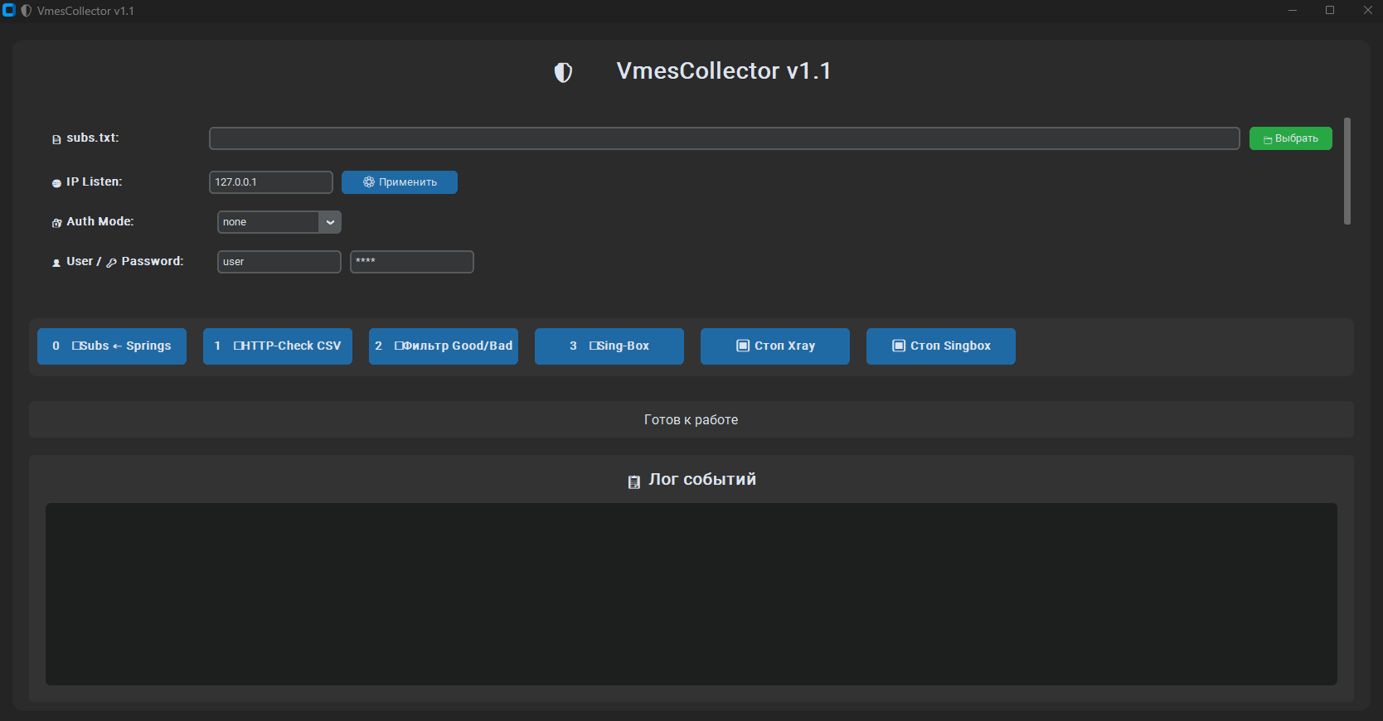Click the user silhouette icon beside User label
The height and width of the screenshot is (721, 1383).
coord(56,263)
